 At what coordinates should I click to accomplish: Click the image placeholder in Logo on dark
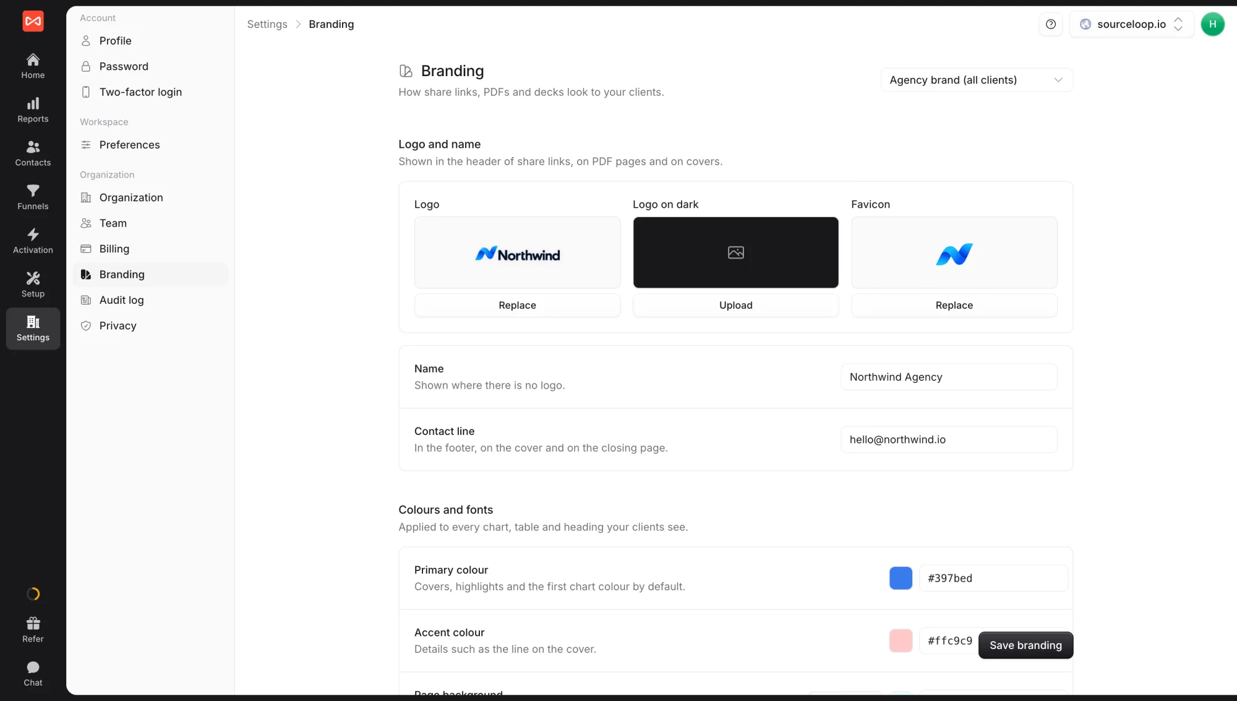pos(736,252)
